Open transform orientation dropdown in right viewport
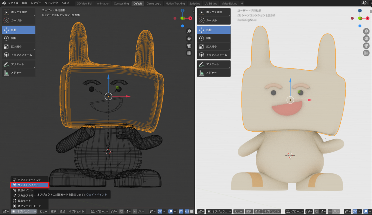The height and width of the screenshot is (215, 372). (294, 212)
